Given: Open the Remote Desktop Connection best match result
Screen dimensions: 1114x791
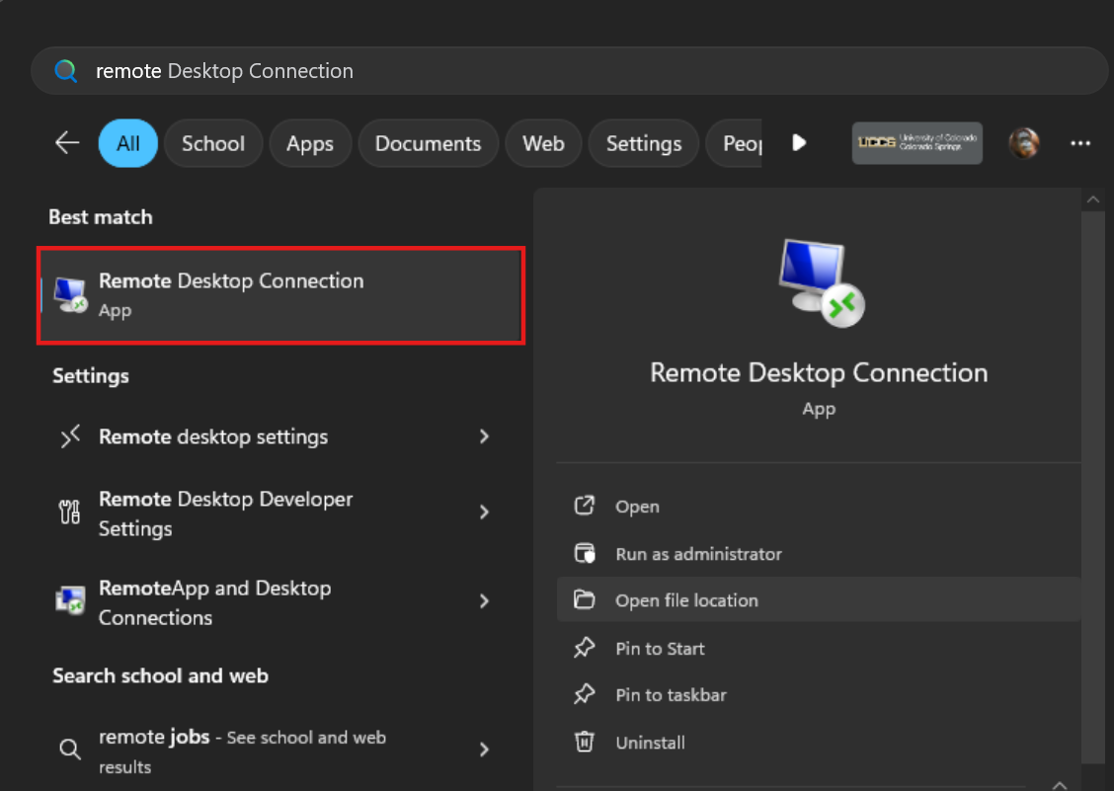Looking at the screenshot, I should click(x=281, y=295).
